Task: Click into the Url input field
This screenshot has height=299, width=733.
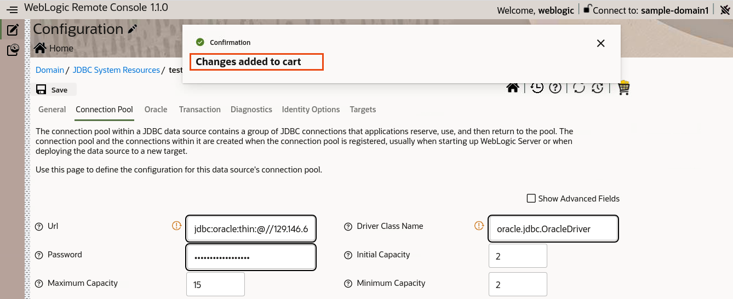Action: [251, 229]
